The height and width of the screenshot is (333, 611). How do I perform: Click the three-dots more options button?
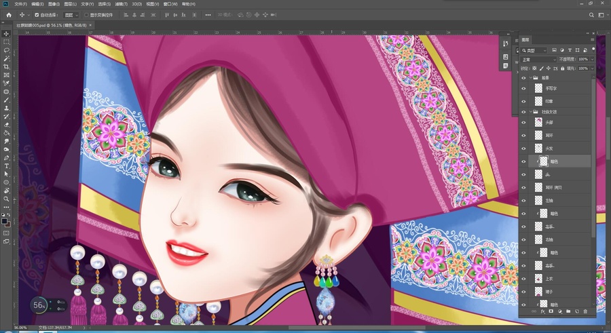click(208, 15)
